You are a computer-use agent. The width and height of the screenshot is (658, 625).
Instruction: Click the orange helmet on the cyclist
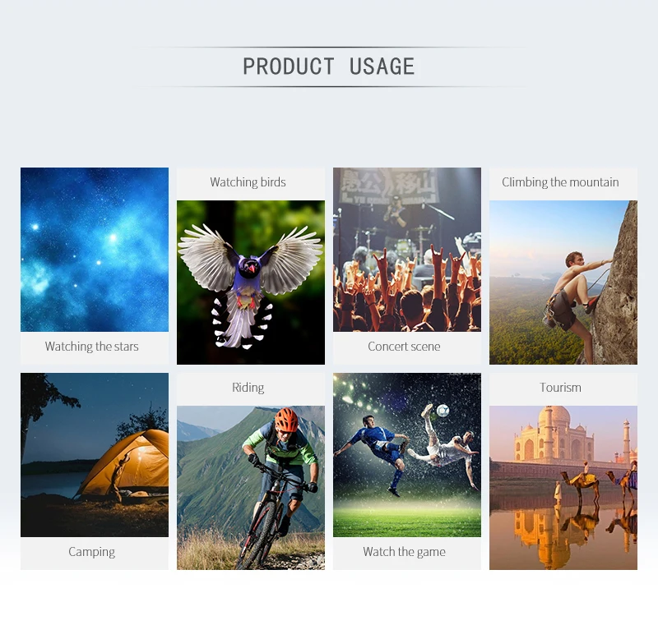286,420
